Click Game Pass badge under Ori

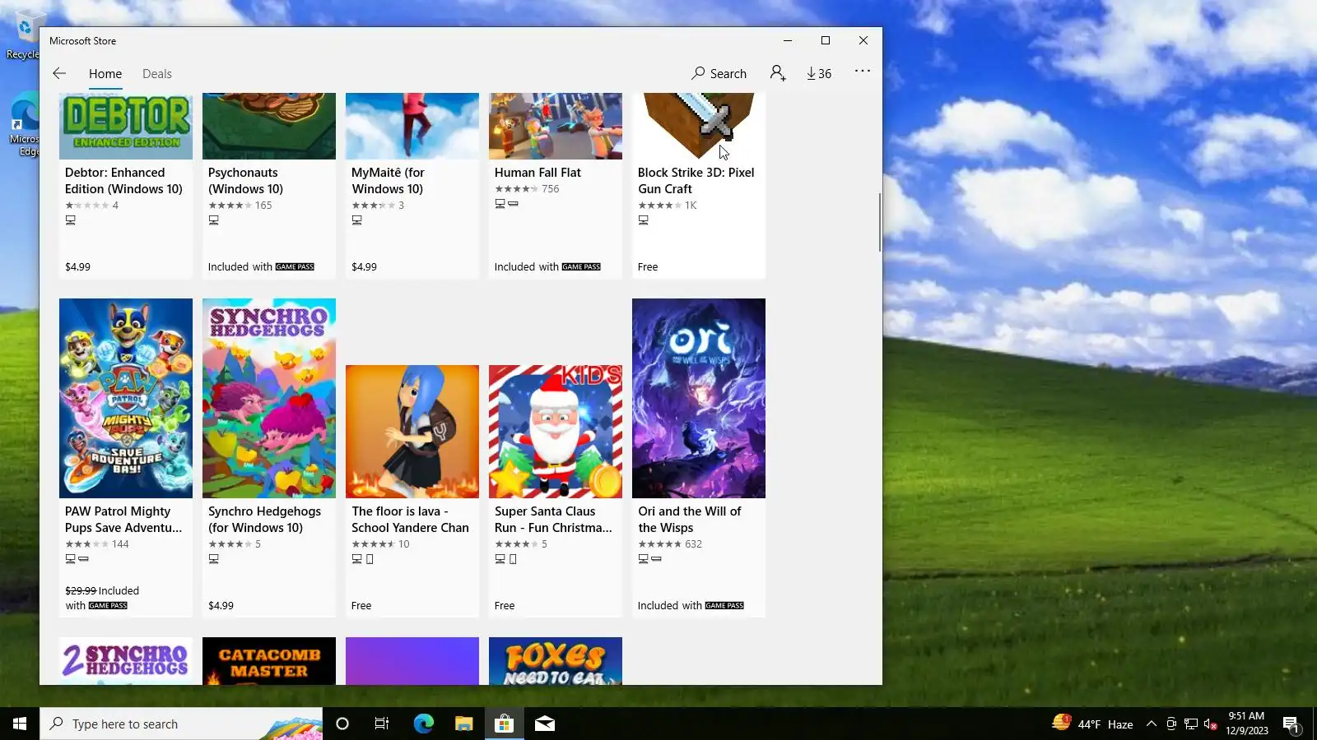[724, 606]
